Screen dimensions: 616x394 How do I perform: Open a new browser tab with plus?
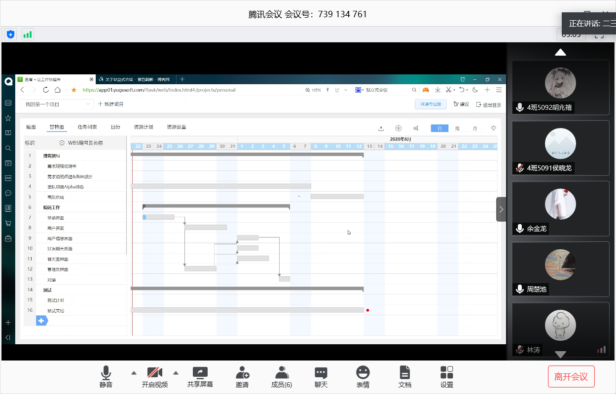click(x=182, y=79)
